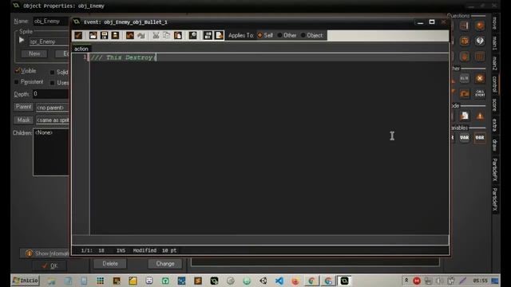511x287 pixels.
Task: Click the Call Event action icon
Action: coord(480,94)
